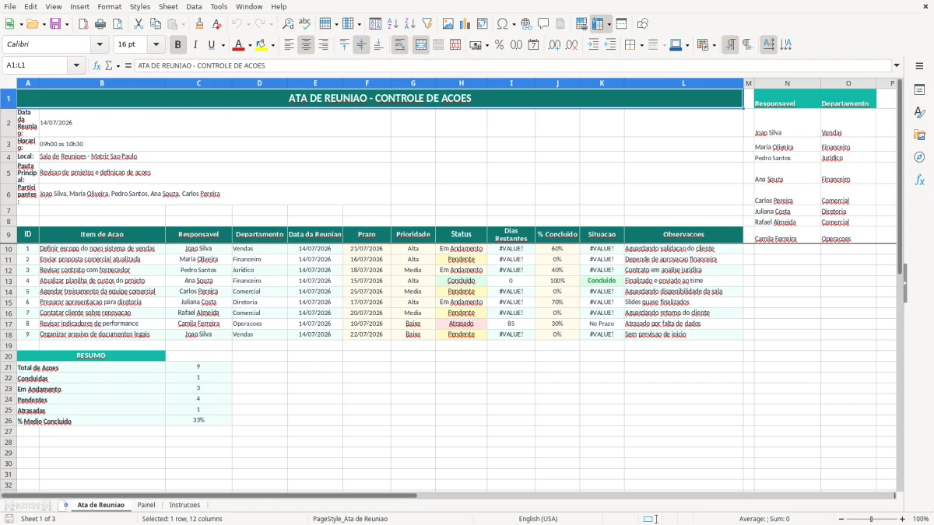Run spelling check
This screenshot has width=934, height=525.
[x=305, y=24]
